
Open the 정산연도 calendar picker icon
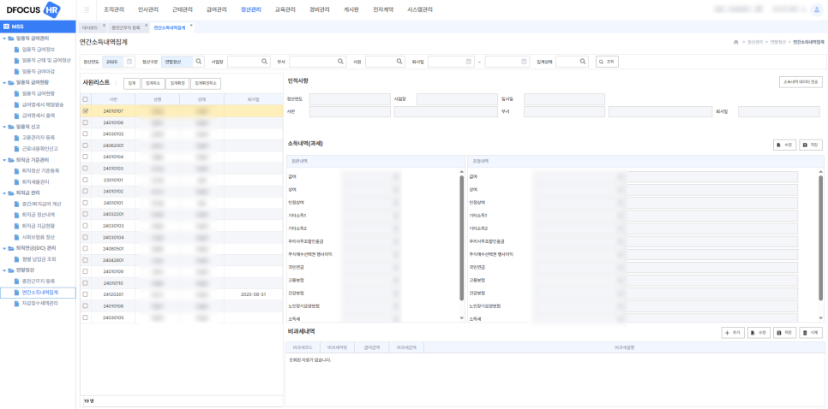point(129,62)
